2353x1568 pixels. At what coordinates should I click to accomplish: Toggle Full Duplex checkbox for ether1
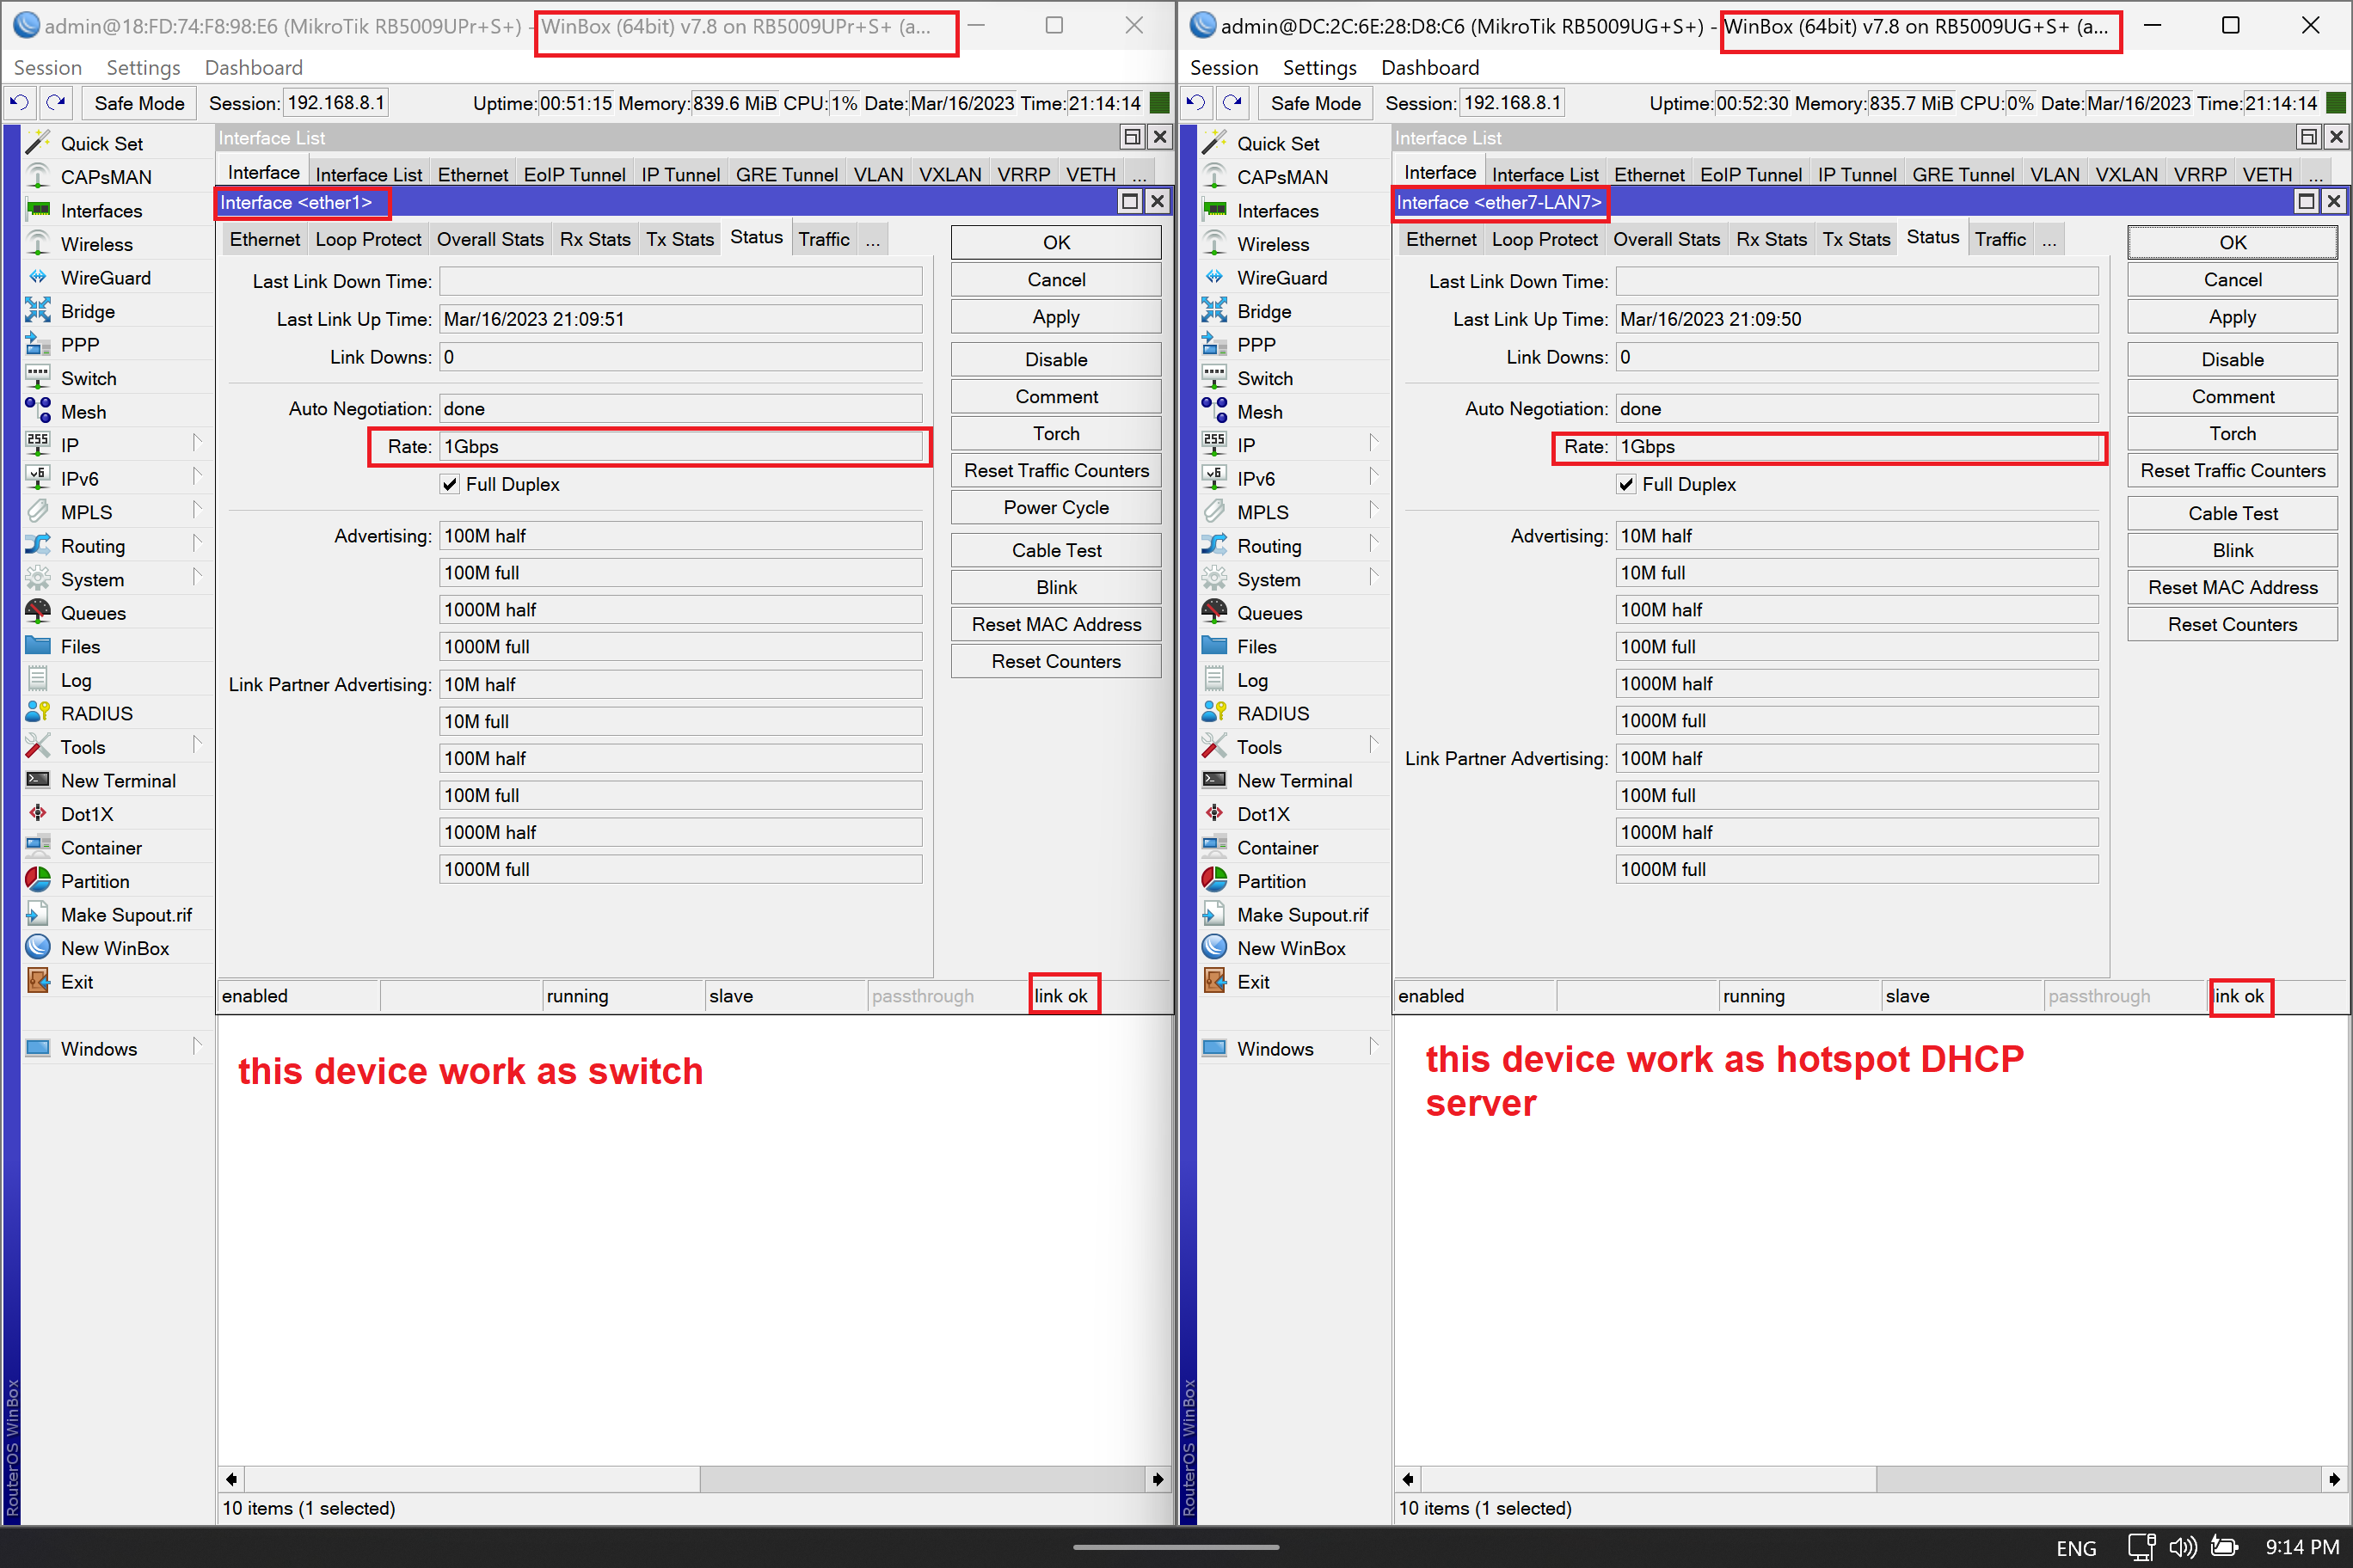450,484
